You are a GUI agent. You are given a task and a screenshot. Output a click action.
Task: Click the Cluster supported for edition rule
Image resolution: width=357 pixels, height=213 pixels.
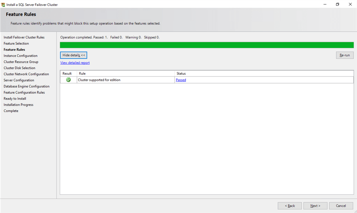[99, 80]
